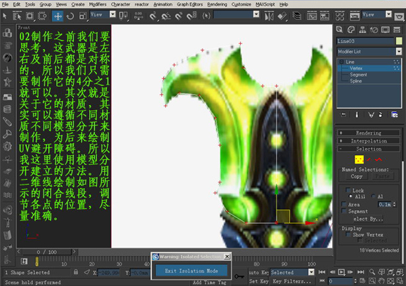Toggle the Show Vertex checkbox
This screenshot has height=286, width=406.
pos(349,234)
